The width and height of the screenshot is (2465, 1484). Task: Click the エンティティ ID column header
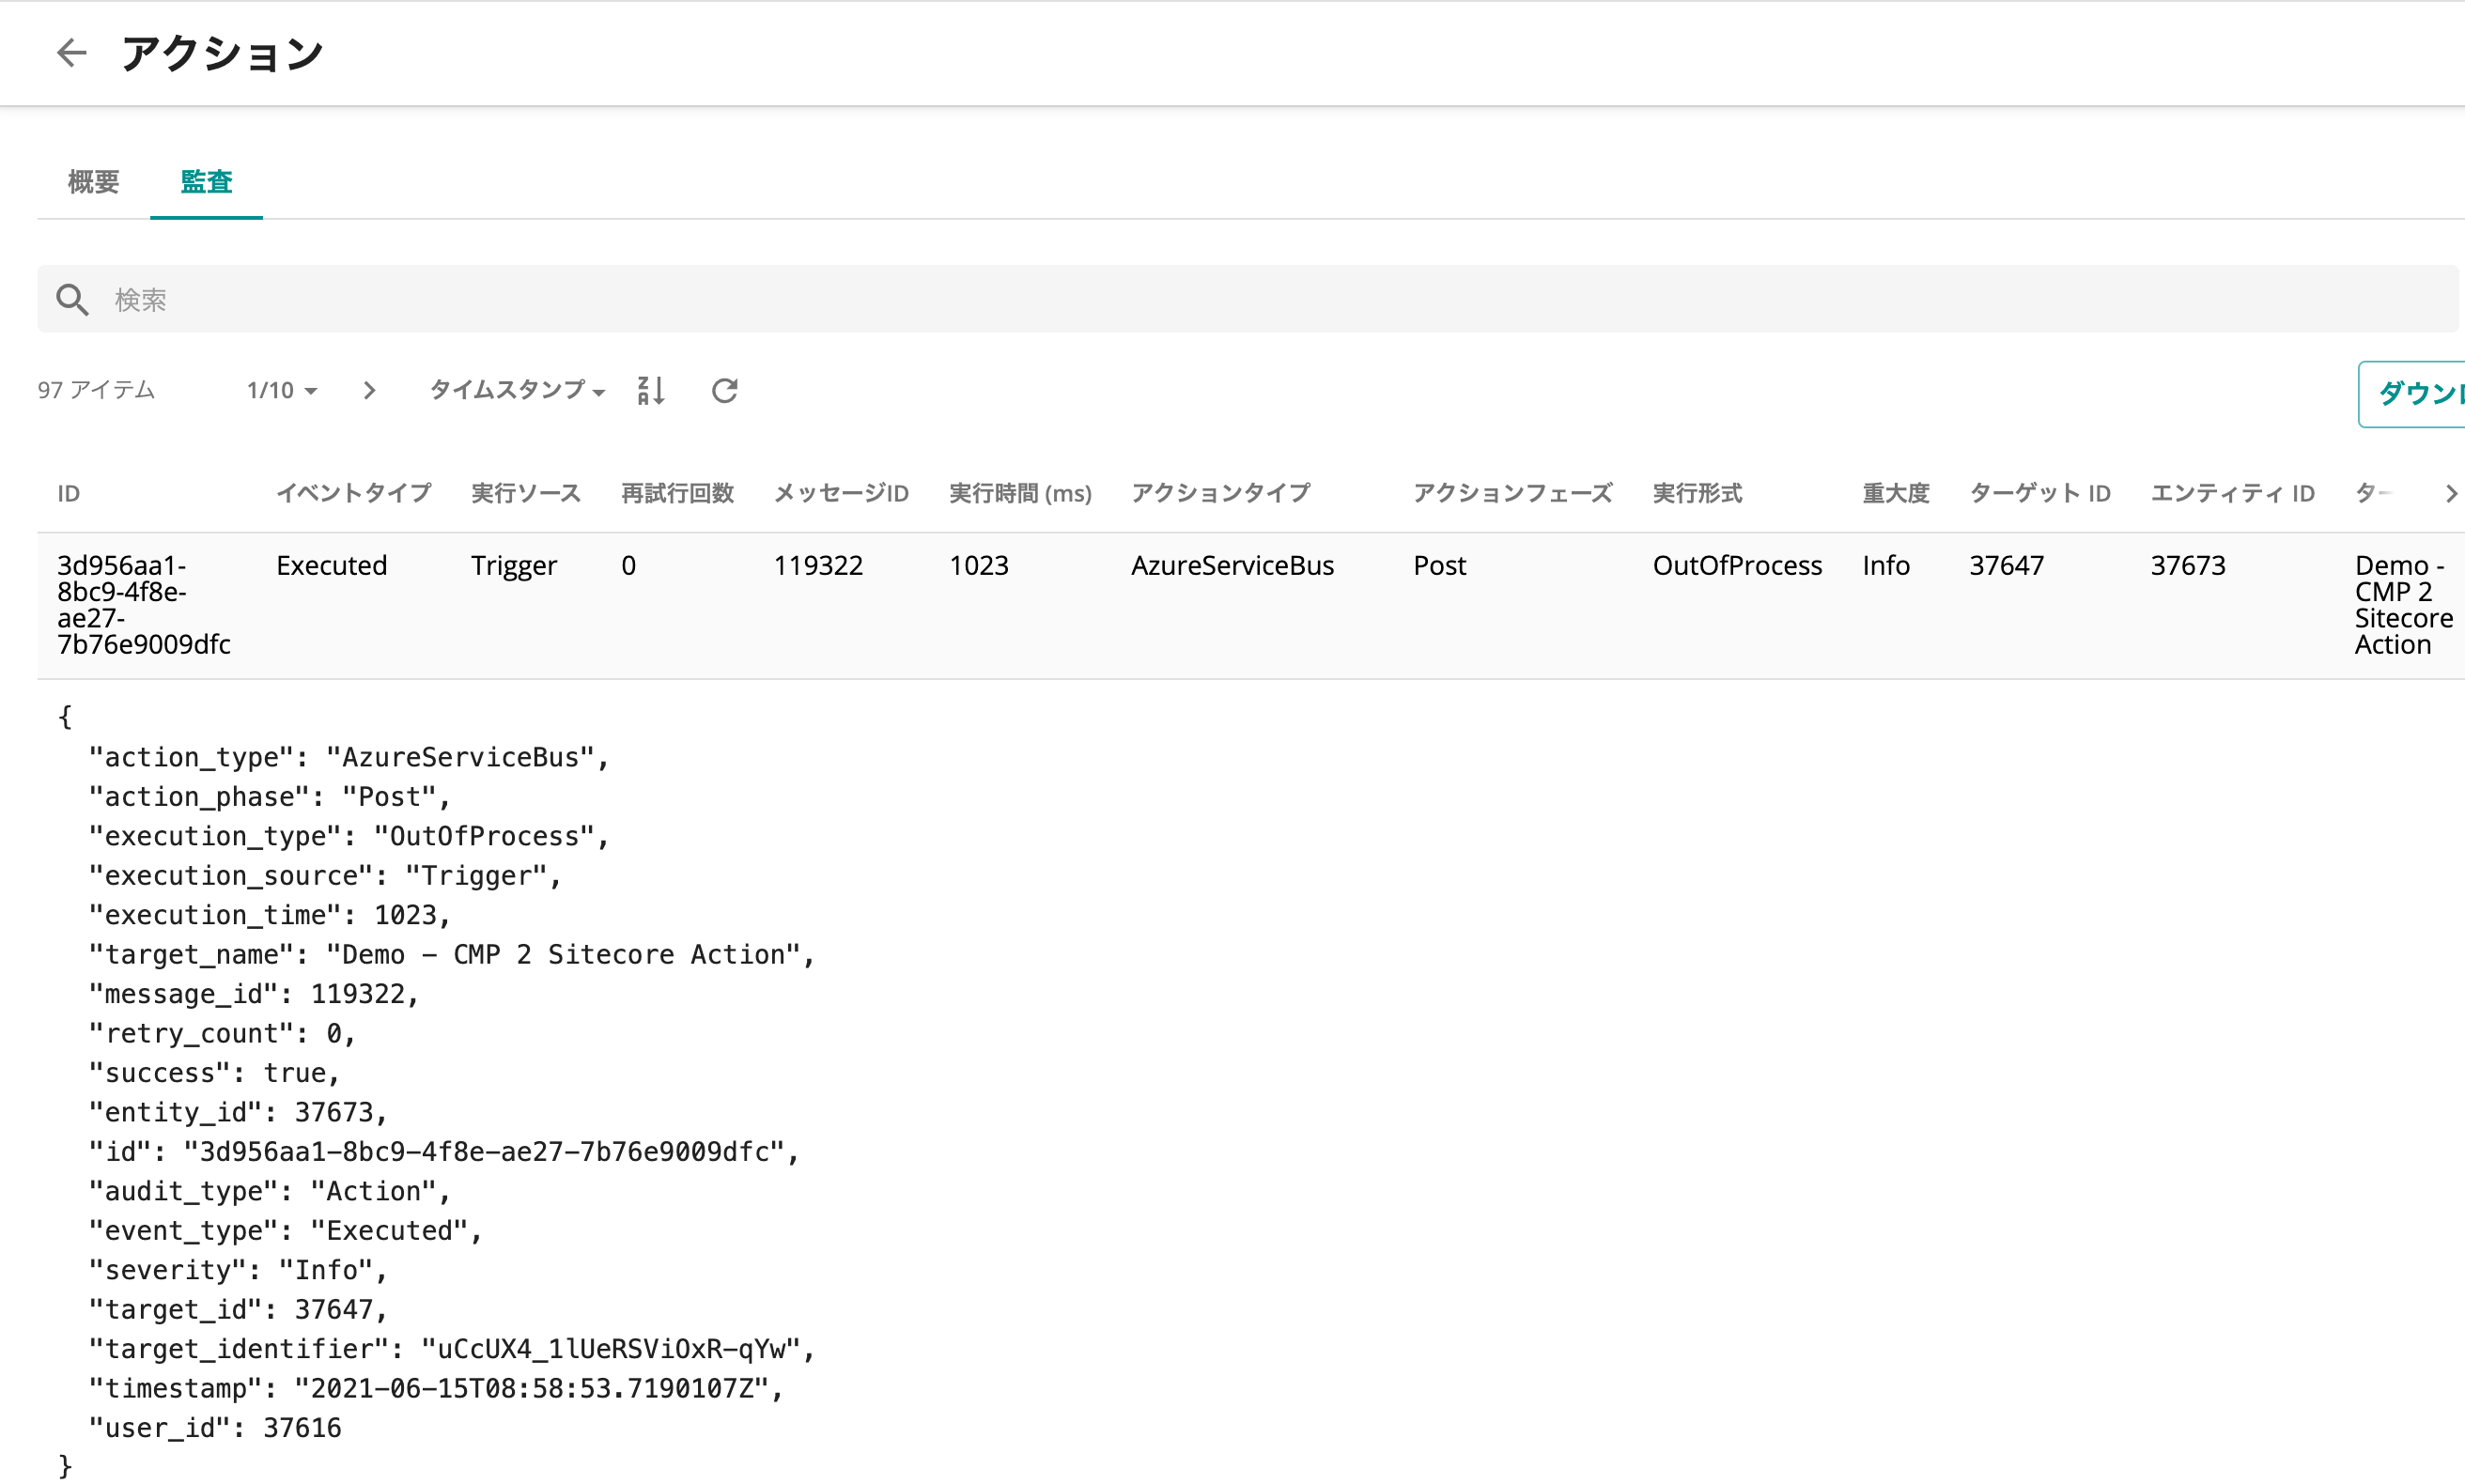tap(2232, 493)
